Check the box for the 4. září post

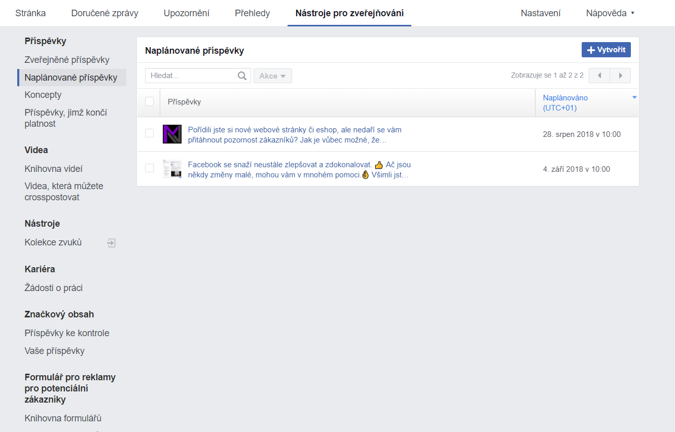click(x=149, y=168)
